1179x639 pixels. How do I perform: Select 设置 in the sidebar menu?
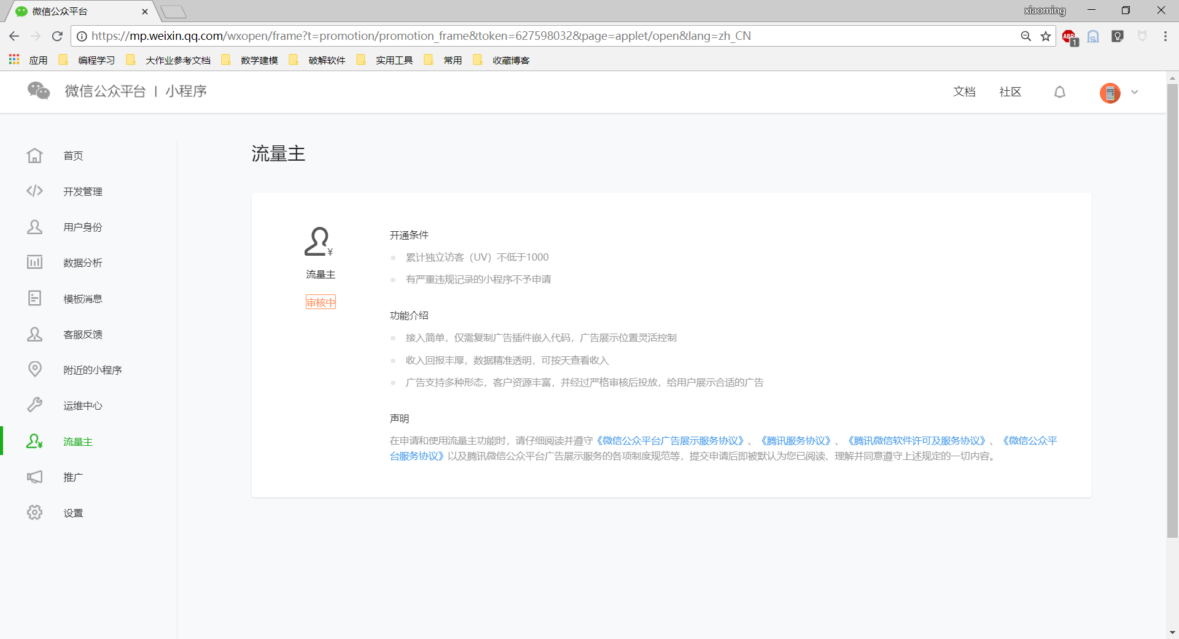coord(73,513)
